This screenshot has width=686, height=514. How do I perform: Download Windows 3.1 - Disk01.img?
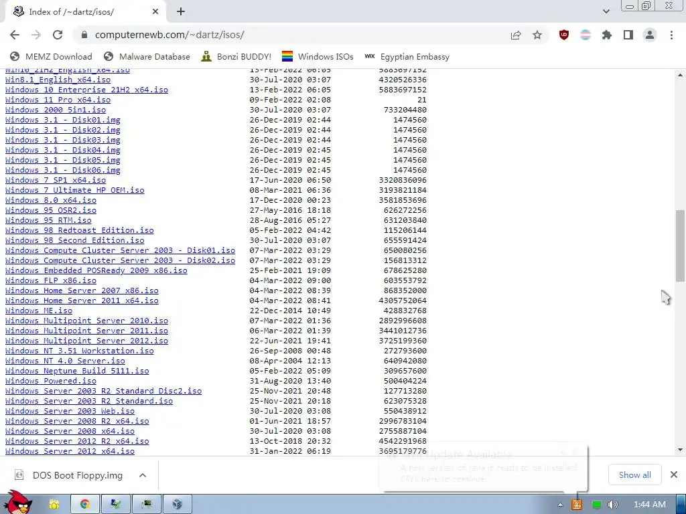point(62,120)
